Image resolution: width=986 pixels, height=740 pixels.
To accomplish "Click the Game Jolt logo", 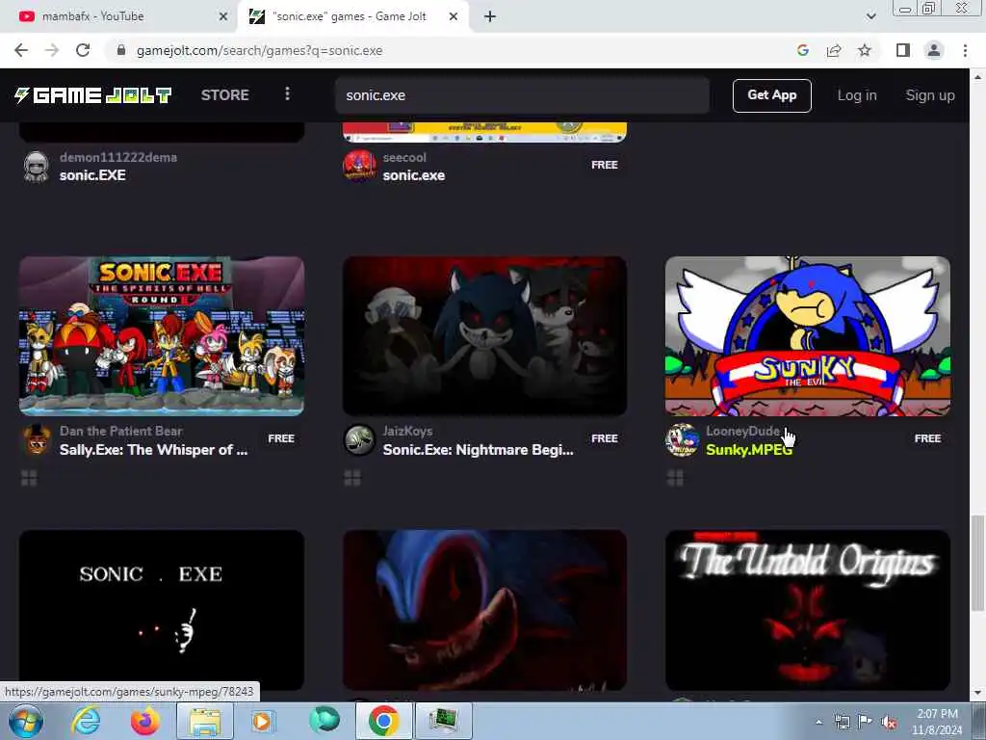I will click(93, 95).
